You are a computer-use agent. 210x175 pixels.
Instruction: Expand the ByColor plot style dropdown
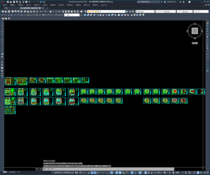tap(207, 12)
